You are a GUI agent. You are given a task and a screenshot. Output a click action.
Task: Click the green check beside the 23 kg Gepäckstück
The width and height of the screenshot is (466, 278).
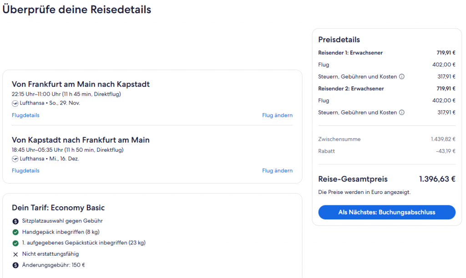tap(15, 243)
